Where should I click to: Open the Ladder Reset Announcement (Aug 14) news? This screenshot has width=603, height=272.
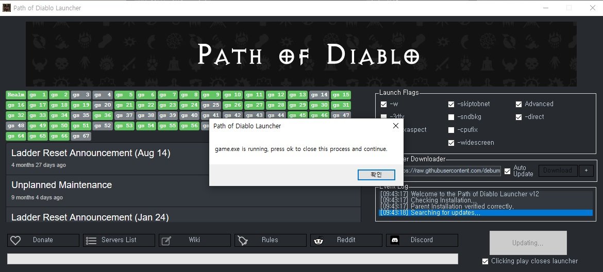(91, 153)
